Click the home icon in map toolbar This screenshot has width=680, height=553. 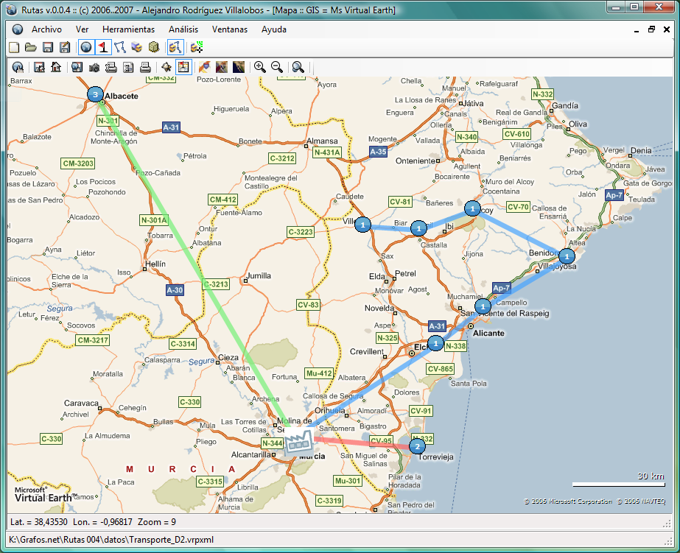pos(55,67)
